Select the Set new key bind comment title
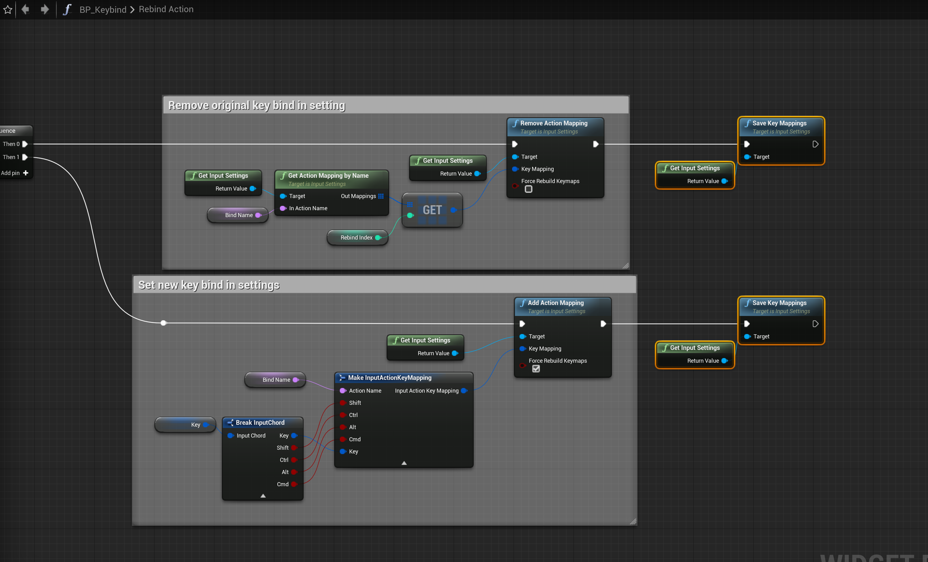 [209, 285]
